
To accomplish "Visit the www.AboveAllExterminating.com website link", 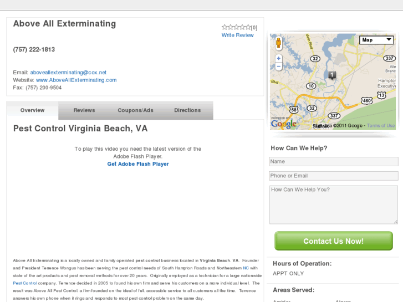I will 76,80.
